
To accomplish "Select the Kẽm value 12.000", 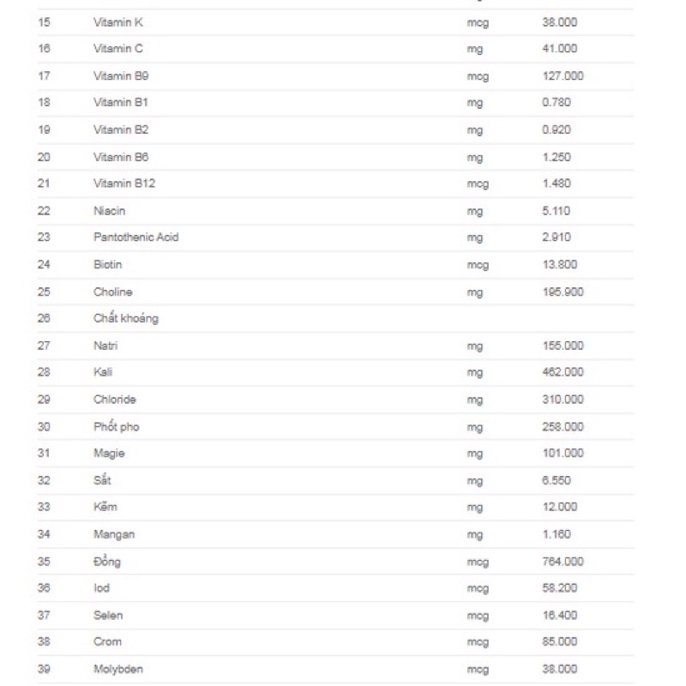I will point(560,507).
